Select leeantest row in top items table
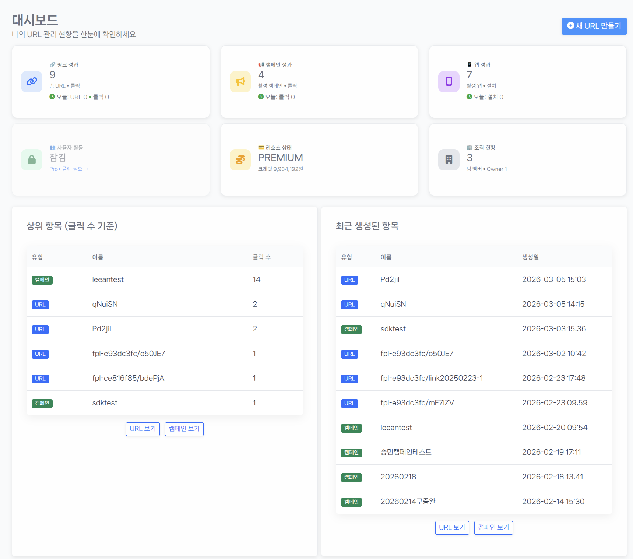Image resolution: width=633 pixels, height=559 pixels. pos(108,279)
